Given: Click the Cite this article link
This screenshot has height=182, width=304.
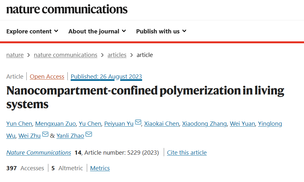Looking at the screenshot, I should 187,152.
